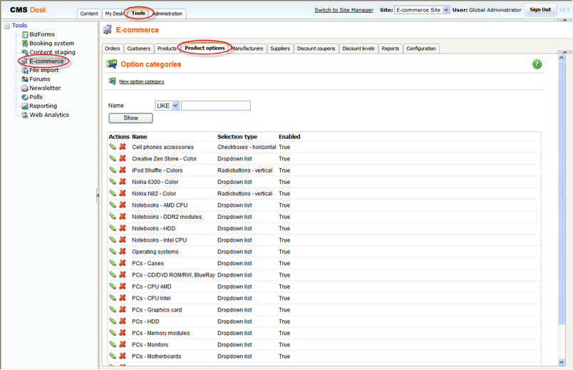Delete the Notebooks - Intel CPU category
Image resolution: width=573 pixels, height=370 pixels.
[x=123, y=240]
